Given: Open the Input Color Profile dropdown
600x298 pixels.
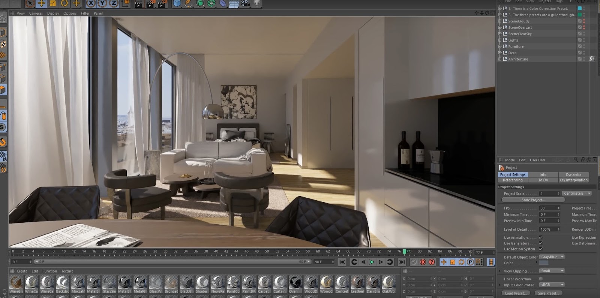Looking at the screenshot, I should tap(552, 285).
